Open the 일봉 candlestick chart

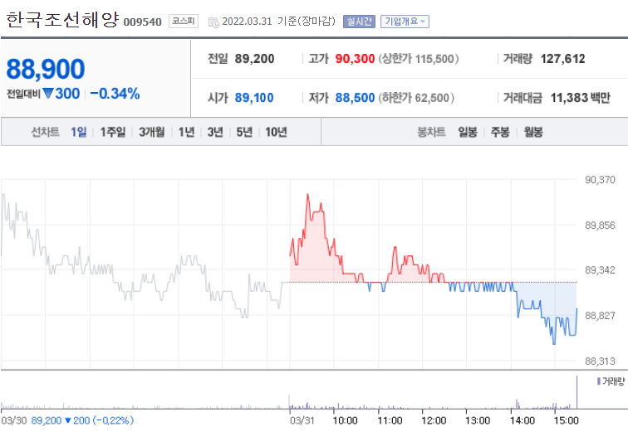coord(468,132)
